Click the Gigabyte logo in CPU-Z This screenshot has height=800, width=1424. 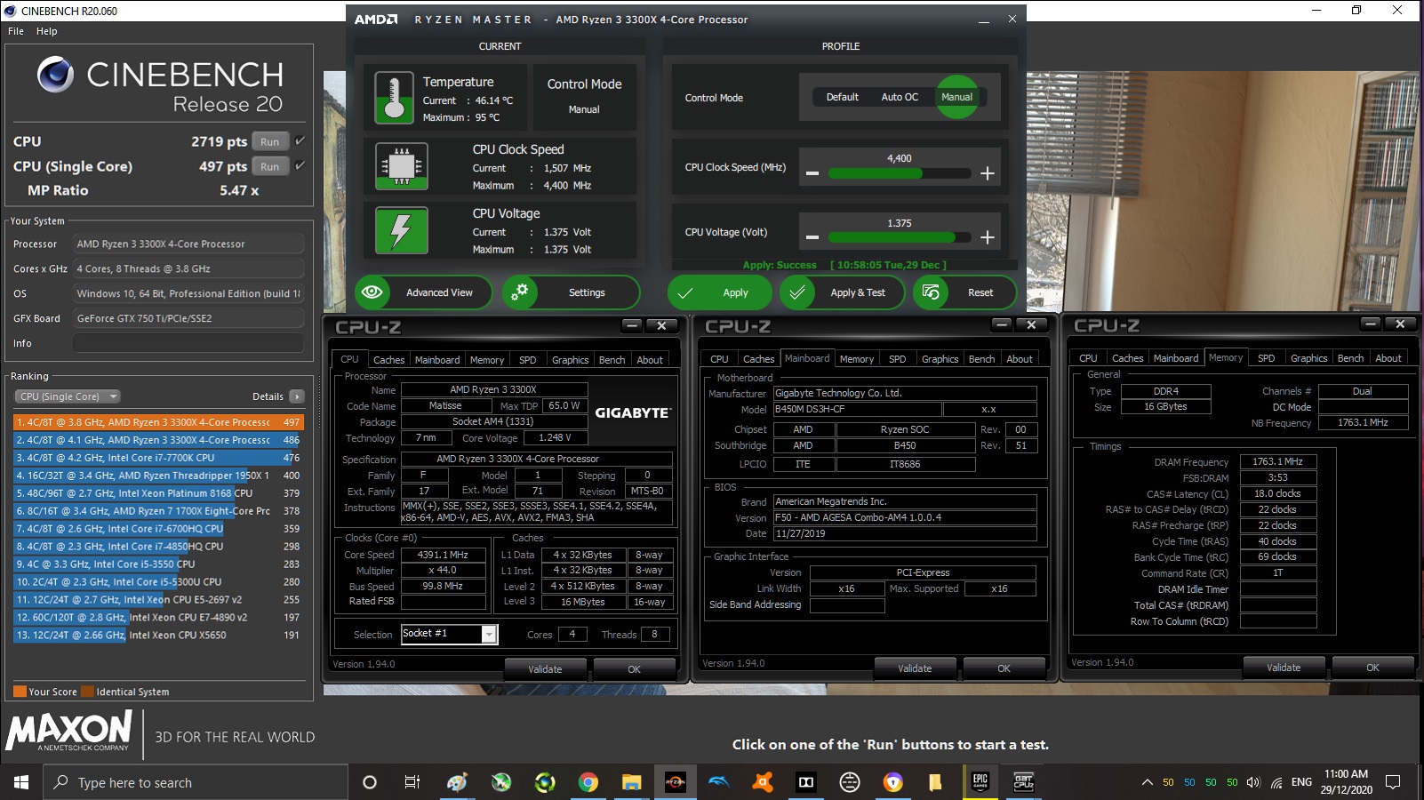[x=632, y=412]
